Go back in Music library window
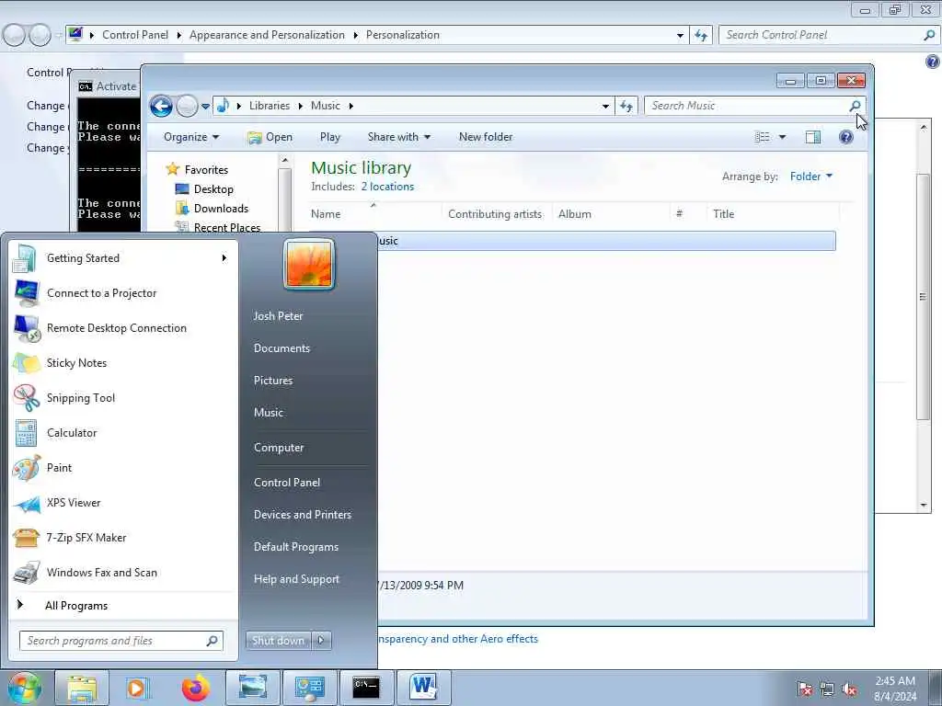 161,107
